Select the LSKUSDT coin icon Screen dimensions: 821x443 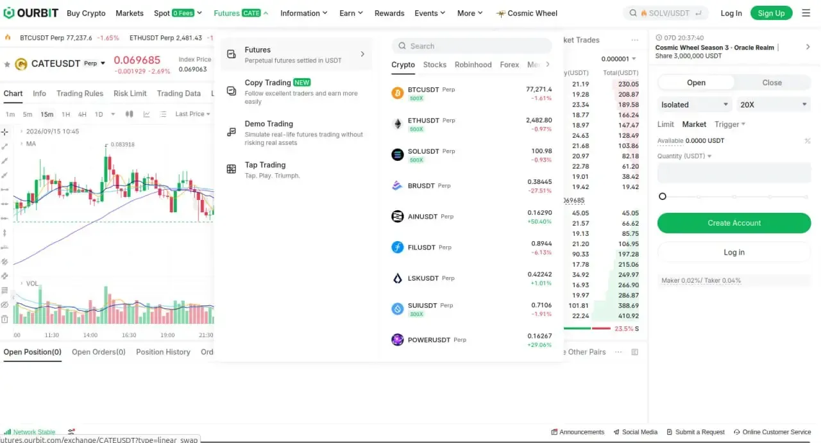(398, 278)
